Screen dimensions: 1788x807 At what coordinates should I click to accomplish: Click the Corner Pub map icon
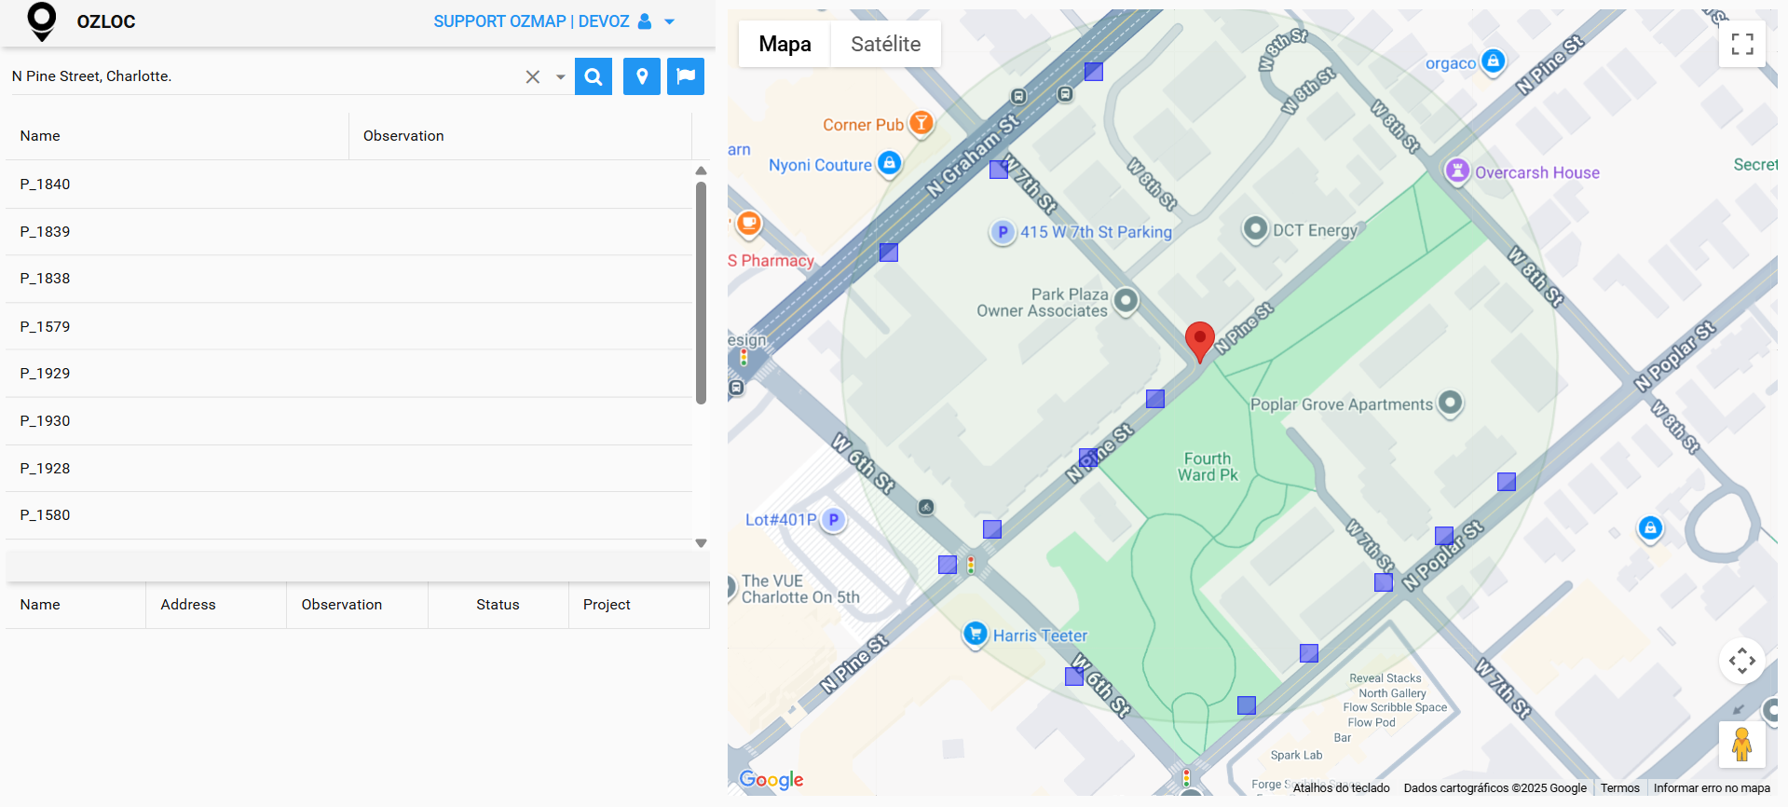921,122
